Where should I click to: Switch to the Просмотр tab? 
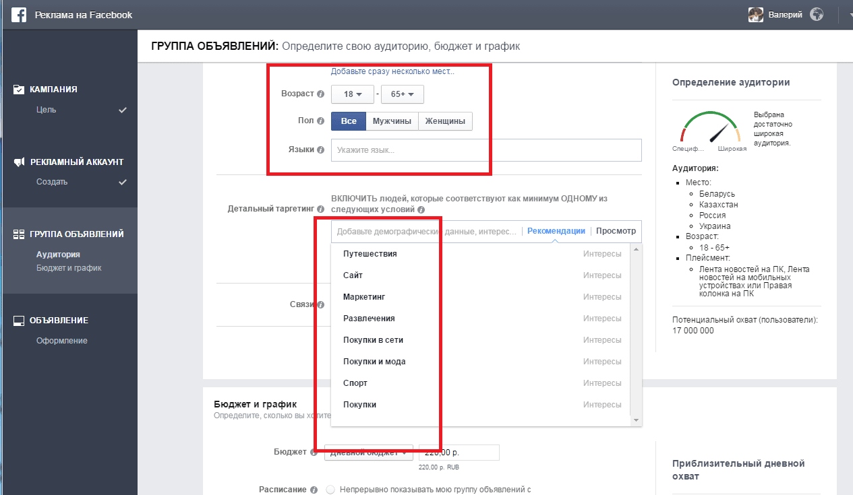616,231
